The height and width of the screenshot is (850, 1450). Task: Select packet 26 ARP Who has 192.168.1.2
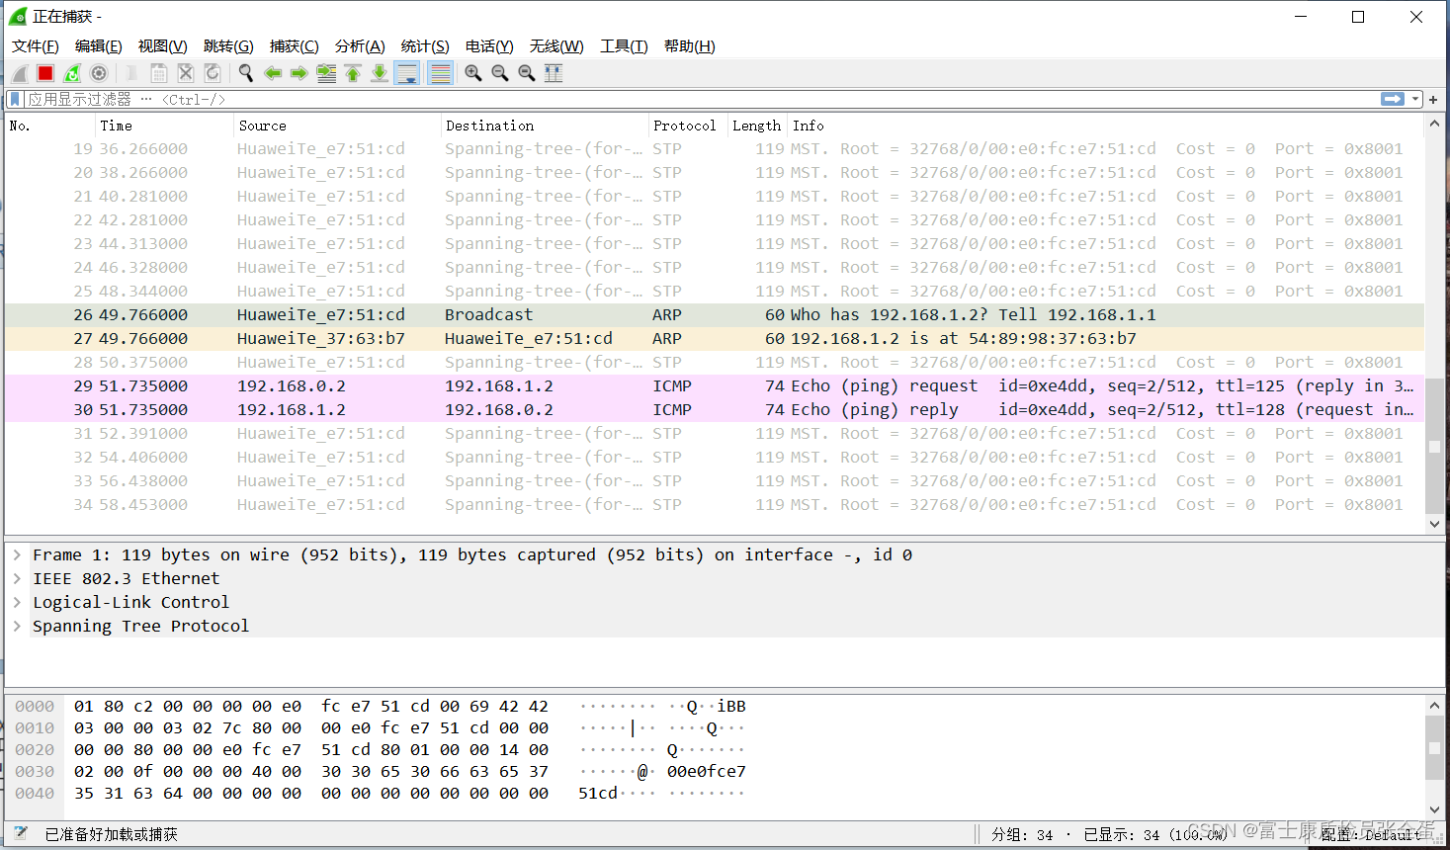(715, 314)
